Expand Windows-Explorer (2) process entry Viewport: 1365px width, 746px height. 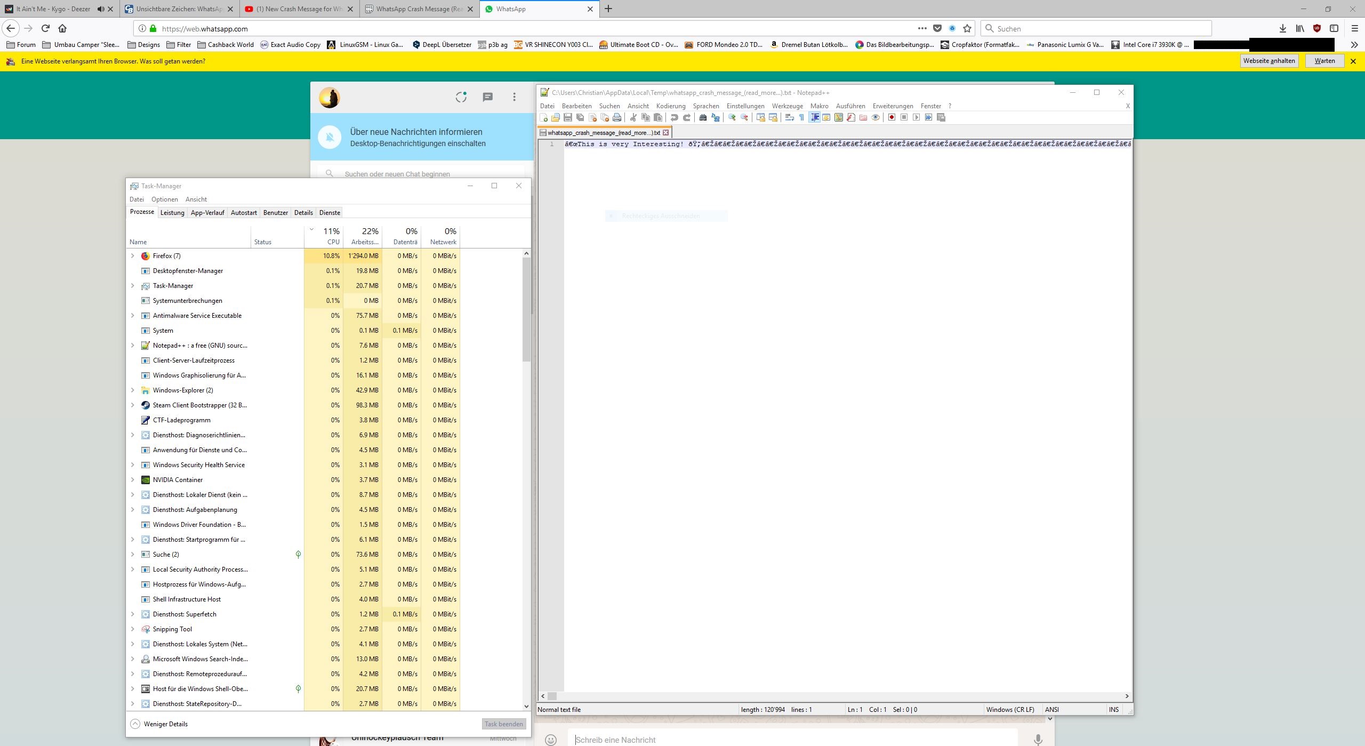pos(133,390)
